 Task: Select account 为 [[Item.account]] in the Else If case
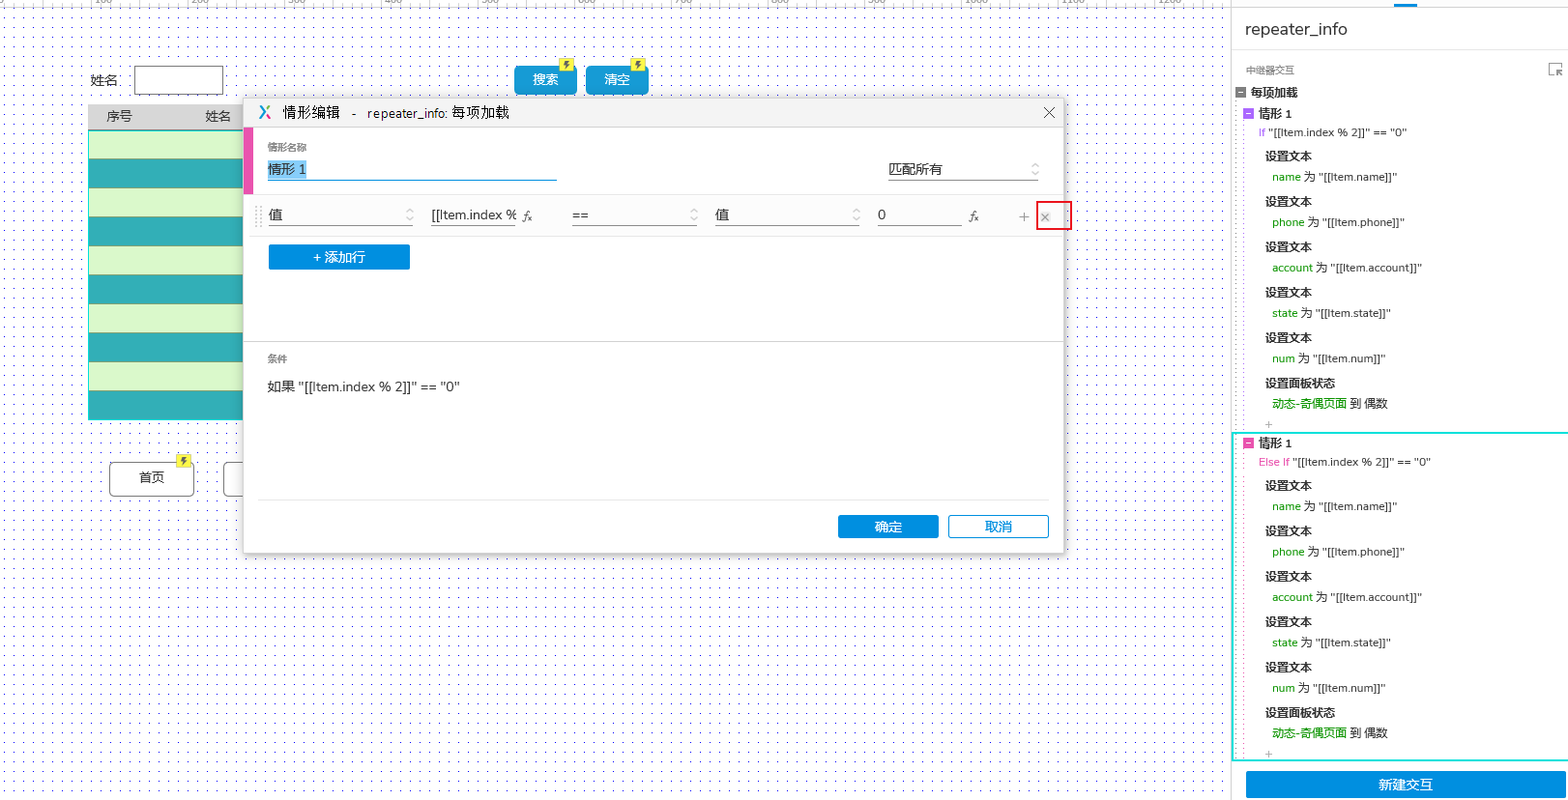coord(1347,598)
